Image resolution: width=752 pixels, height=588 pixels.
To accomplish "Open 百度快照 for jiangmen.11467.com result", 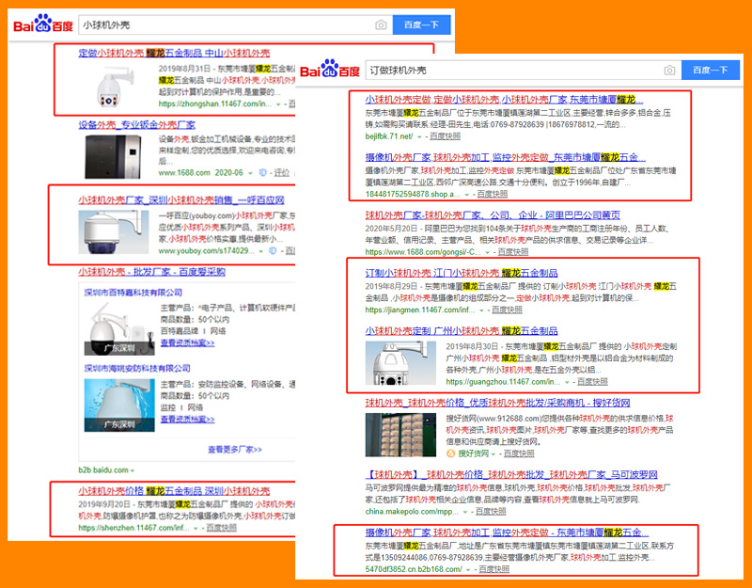I will pyautogui.click(x=507, y=310).
